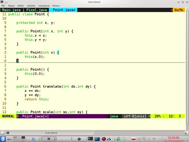189x142 pixels.
Task: Click the digital clock 10:32:50
Action: point(173,138)
